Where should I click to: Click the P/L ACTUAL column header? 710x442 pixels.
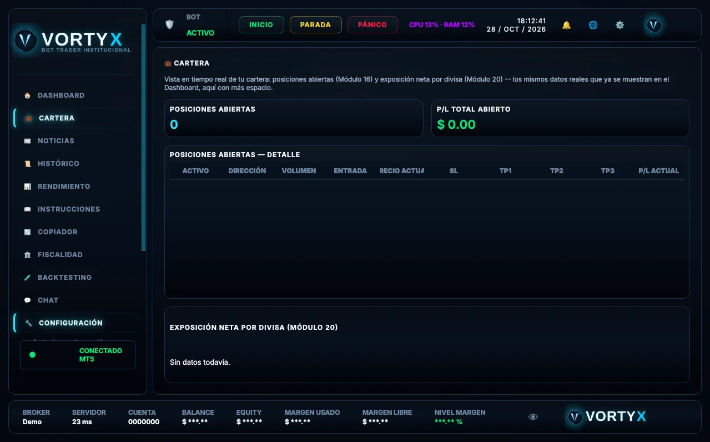[658, 171]
